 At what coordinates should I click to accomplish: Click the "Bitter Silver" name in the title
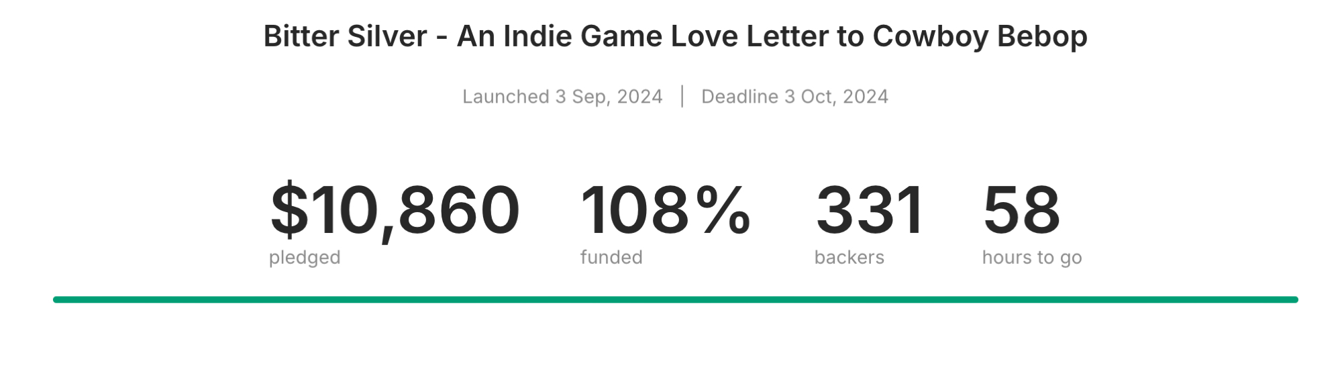click(345, 36)
